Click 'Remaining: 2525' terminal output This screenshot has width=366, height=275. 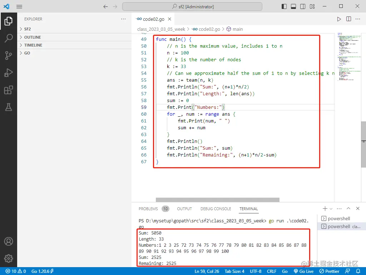click(158, 264)
